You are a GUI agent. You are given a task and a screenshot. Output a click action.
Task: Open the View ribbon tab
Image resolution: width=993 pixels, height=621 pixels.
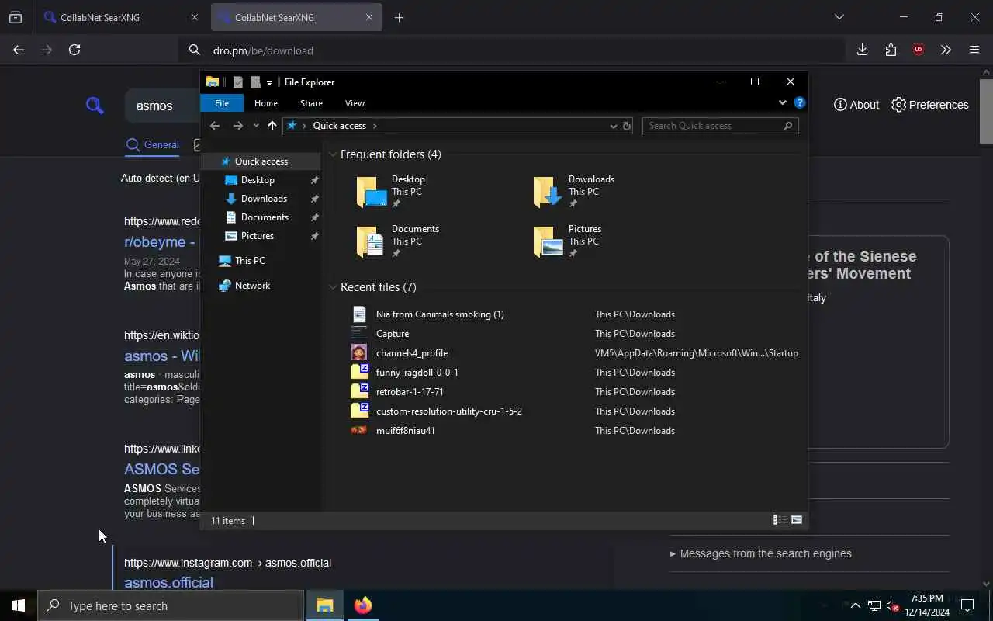pyautogui.click(x=355, y=103)
